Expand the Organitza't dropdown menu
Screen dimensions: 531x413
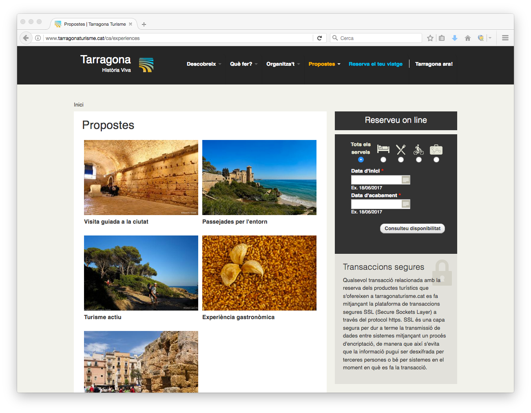pyautogui.click(x=283, y=64)
